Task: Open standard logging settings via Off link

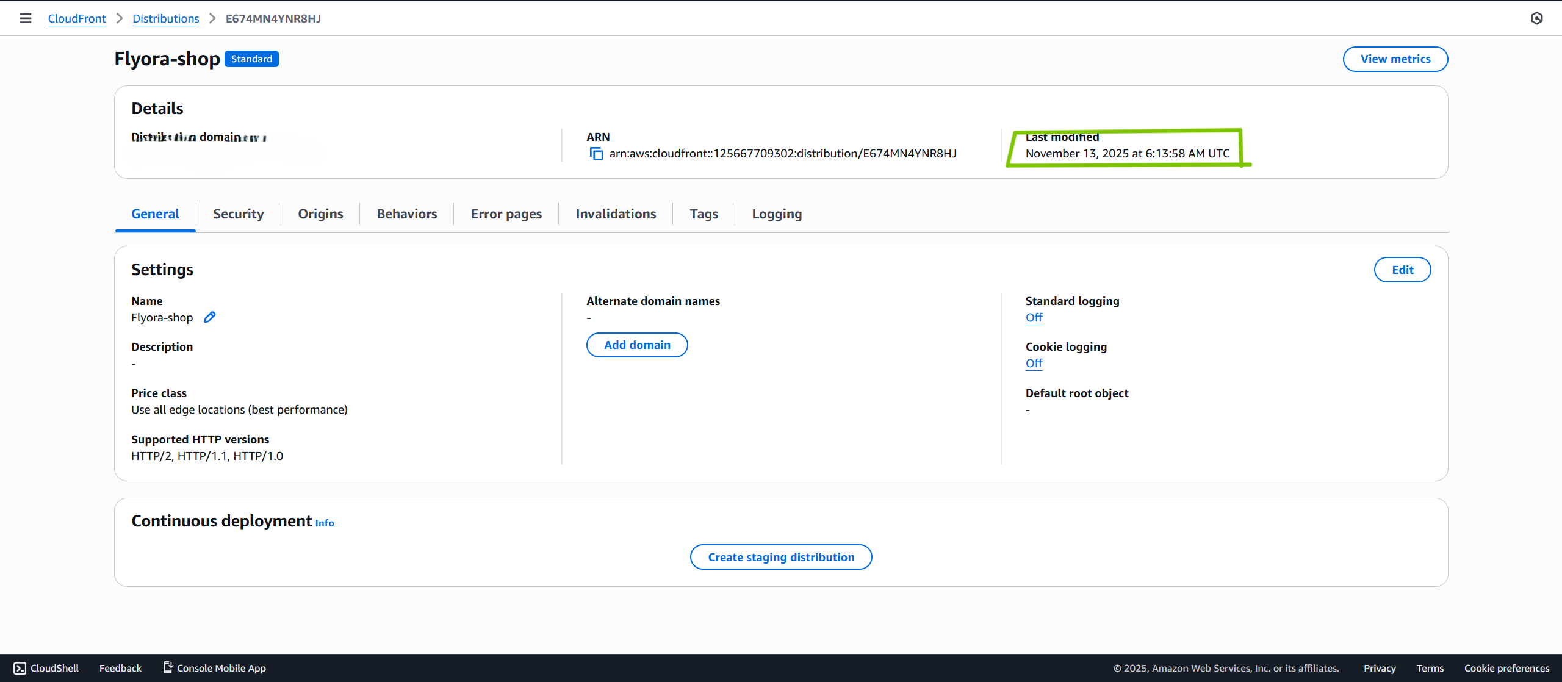Action: 1034,317
